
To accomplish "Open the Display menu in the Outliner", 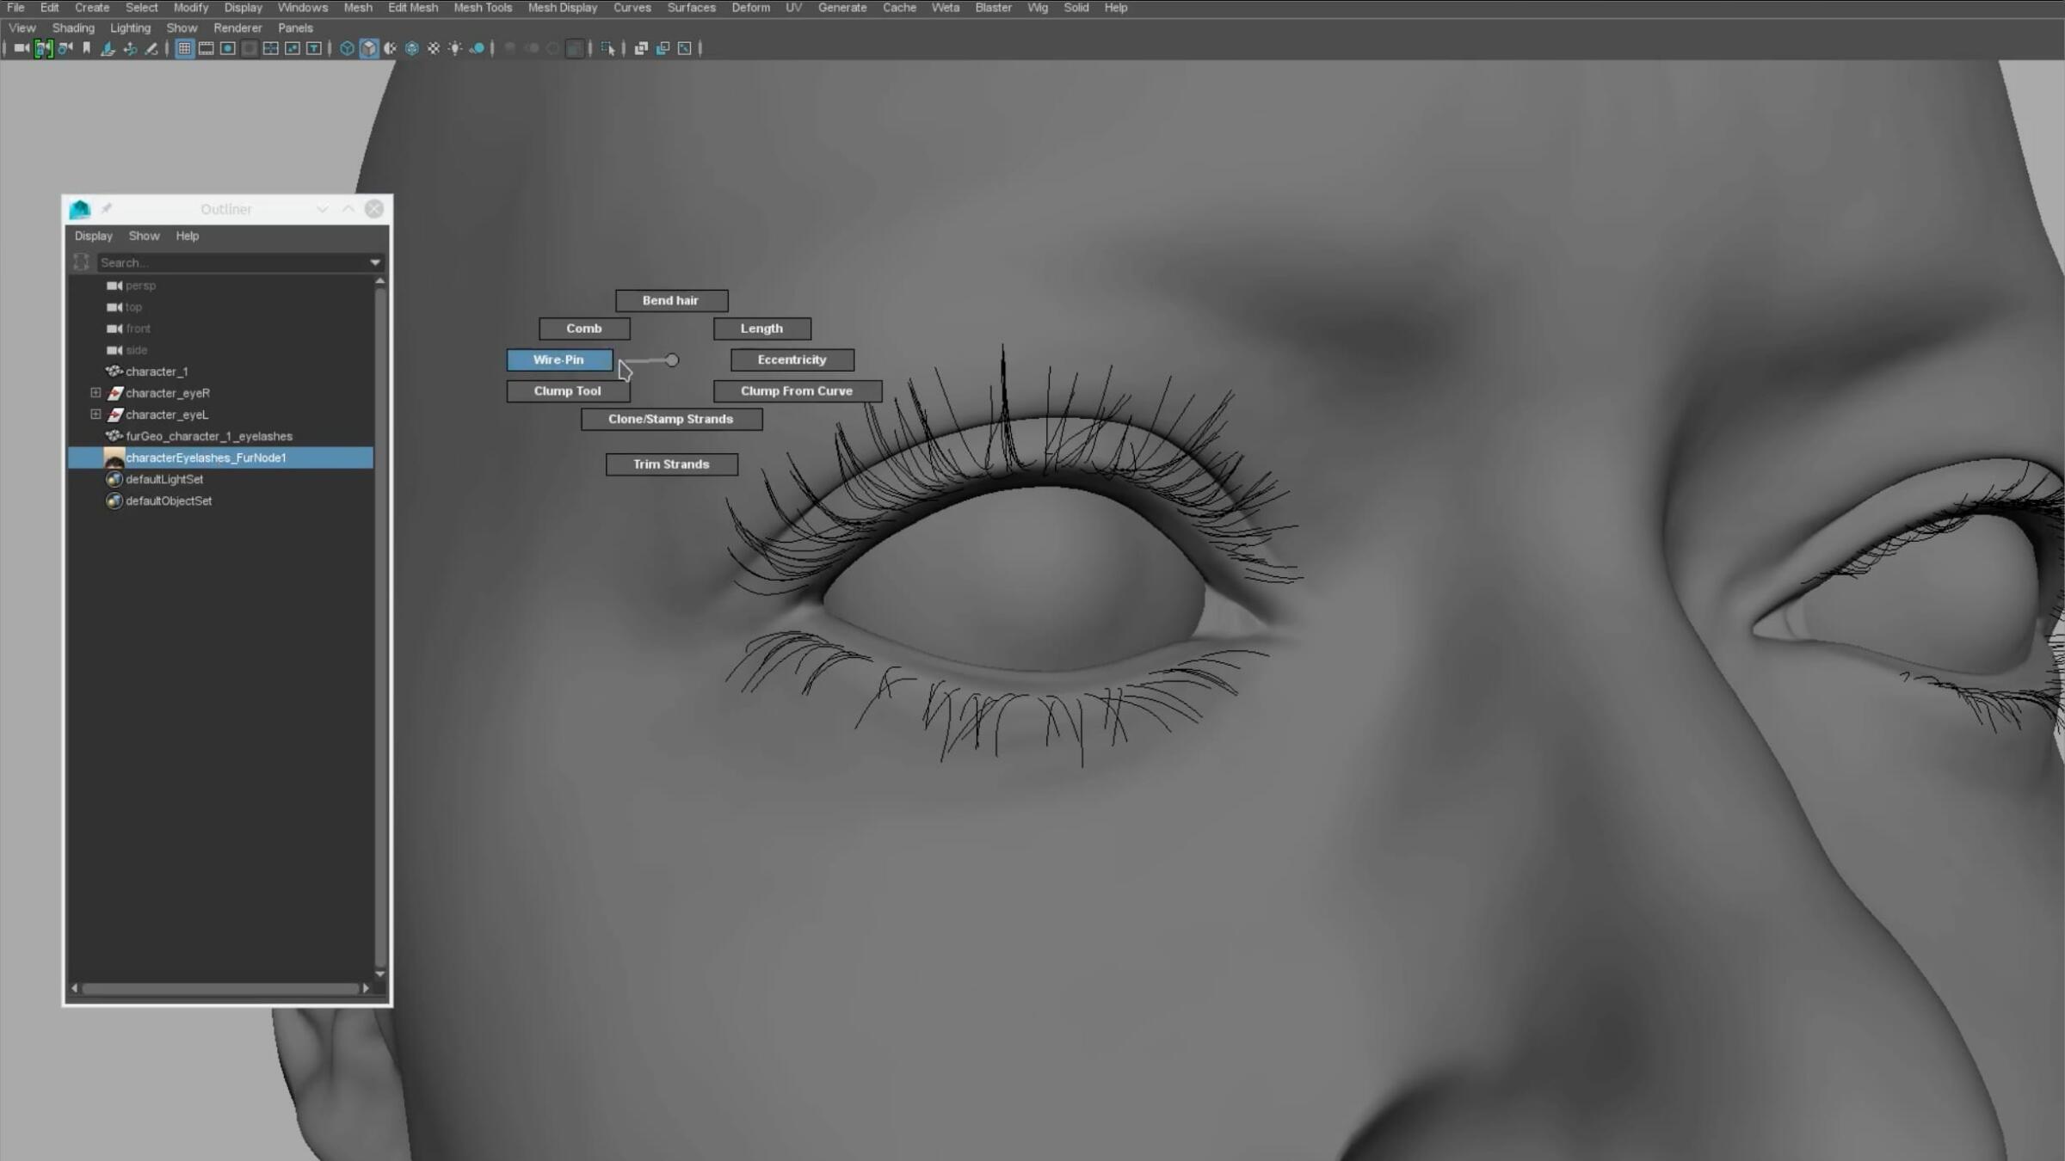I will point(93,236).
